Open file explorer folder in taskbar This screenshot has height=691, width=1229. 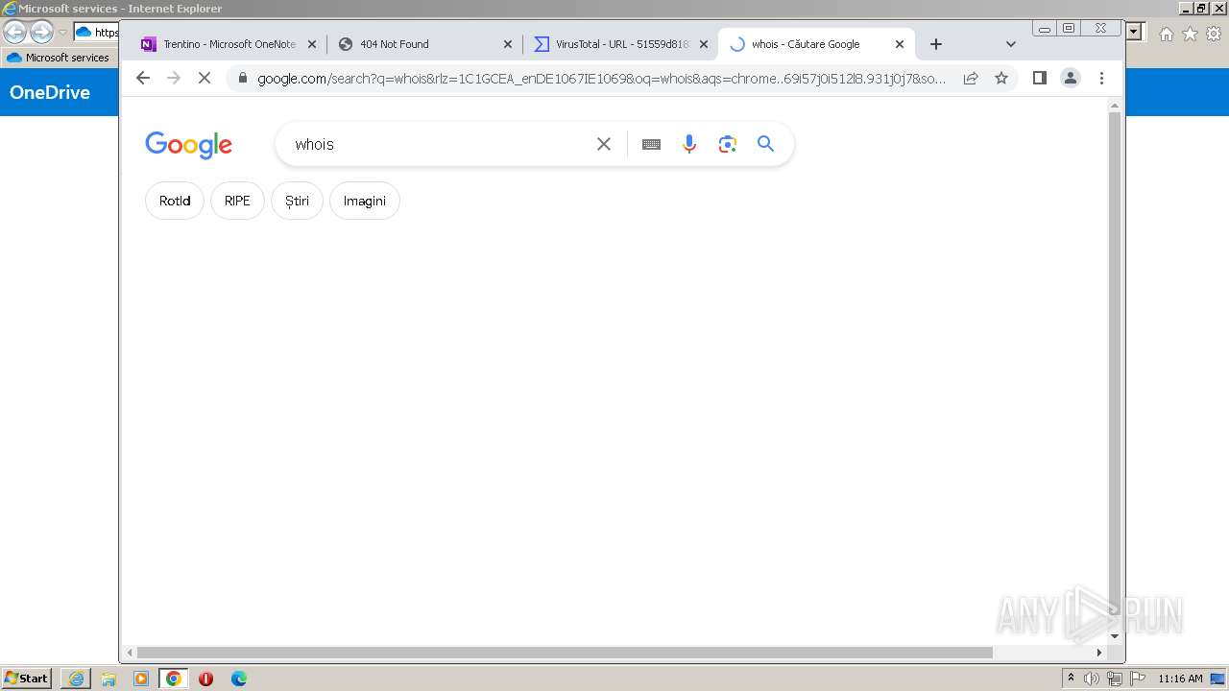click(x=108, y=679)
